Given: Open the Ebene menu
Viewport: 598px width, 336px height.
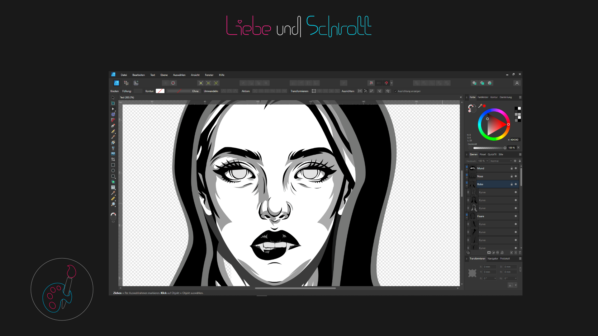Looking at the screenshot, I should (x=164, y=75).
